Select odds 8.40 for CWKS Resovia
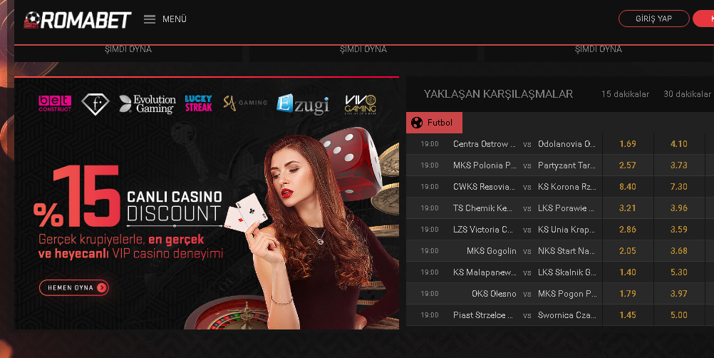 [x=628, y=187]
